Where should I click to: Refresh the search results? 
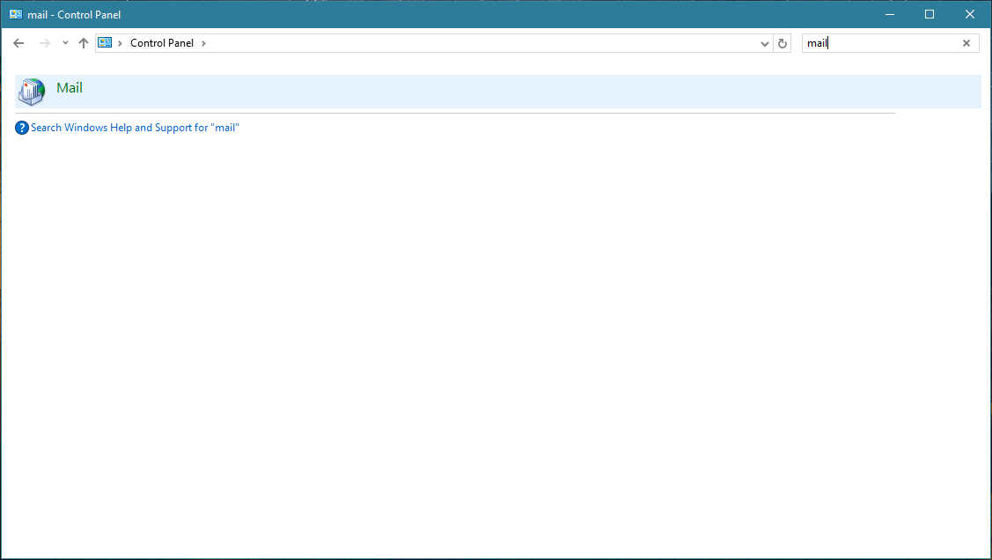click(x=783, y=43)
